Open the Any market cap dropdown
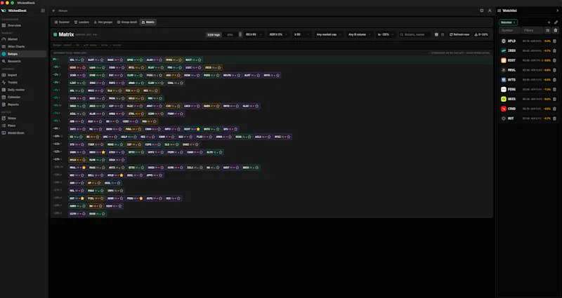562x298 pixels. pos(329,34)
